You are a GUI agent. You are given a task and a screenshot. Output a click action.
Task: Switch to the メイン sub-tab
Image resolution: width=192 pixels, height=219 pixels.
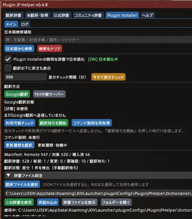(11, 24)
